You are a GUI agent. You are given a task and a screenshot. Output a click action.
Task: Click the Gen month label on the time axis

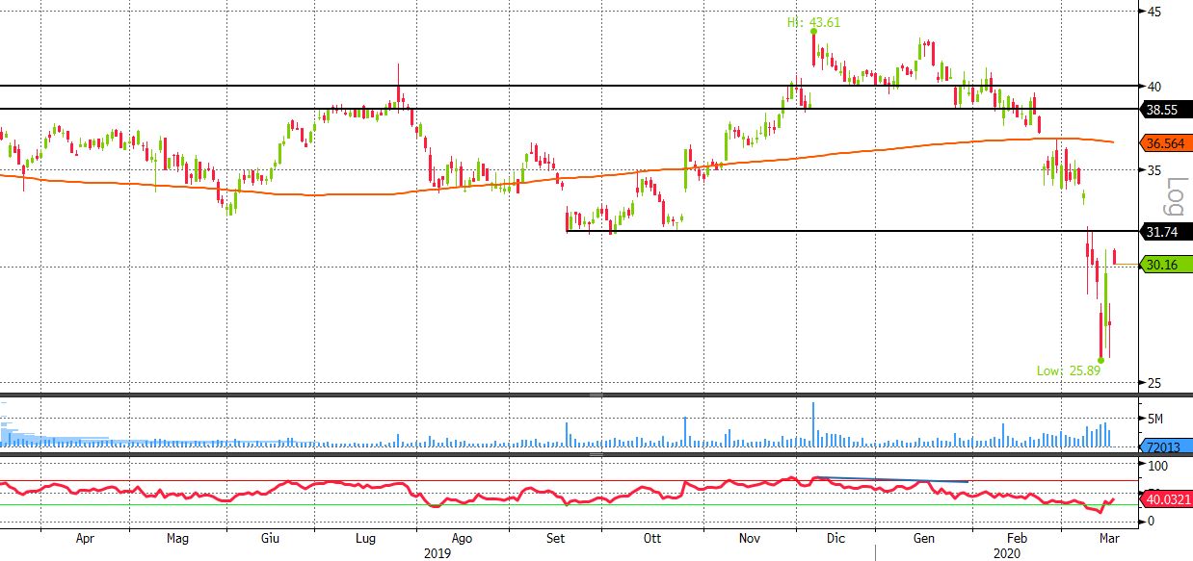tap(923, 541)
